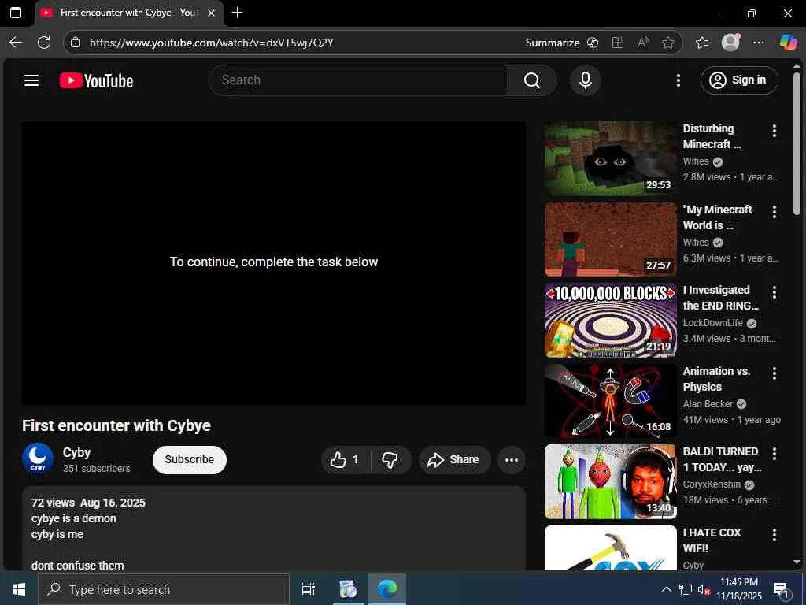Open options menu for BALDI TURNED 1 TODAY video
Screen dimensions: 806x605
click(775, 453)
